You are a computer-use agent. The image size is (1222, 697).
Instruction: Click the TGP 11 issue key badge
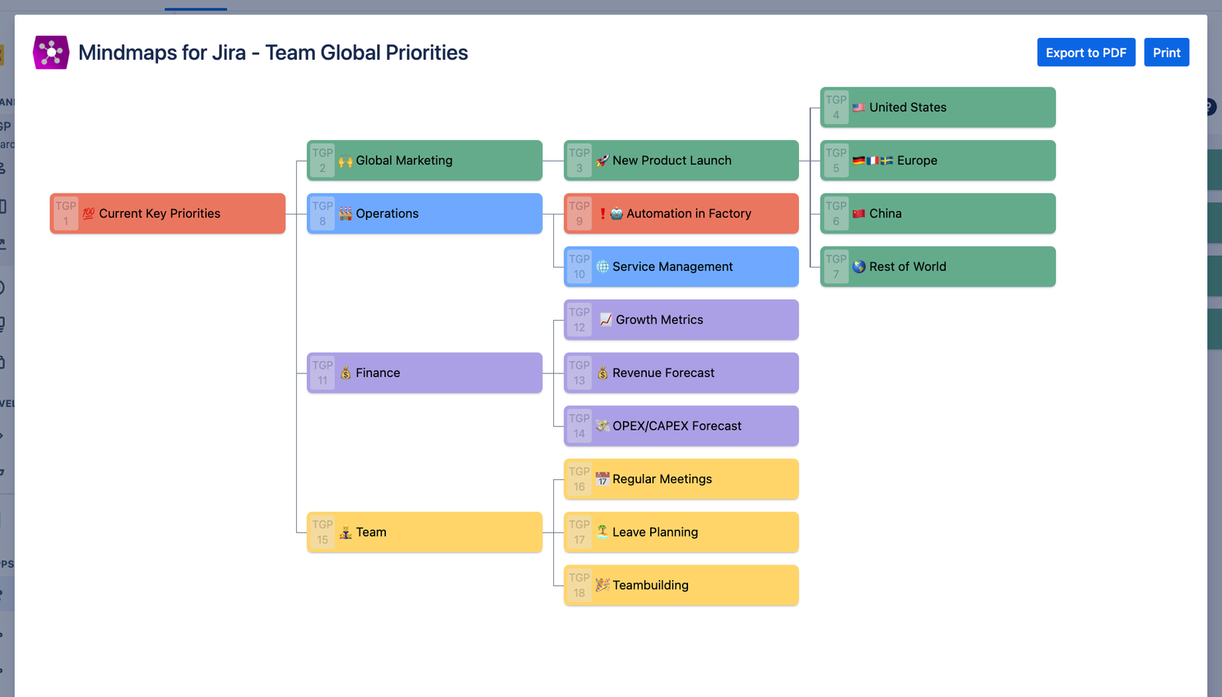pos(322,373)
